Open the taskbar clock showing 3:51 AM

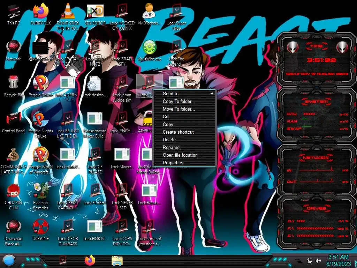(338, 260)
